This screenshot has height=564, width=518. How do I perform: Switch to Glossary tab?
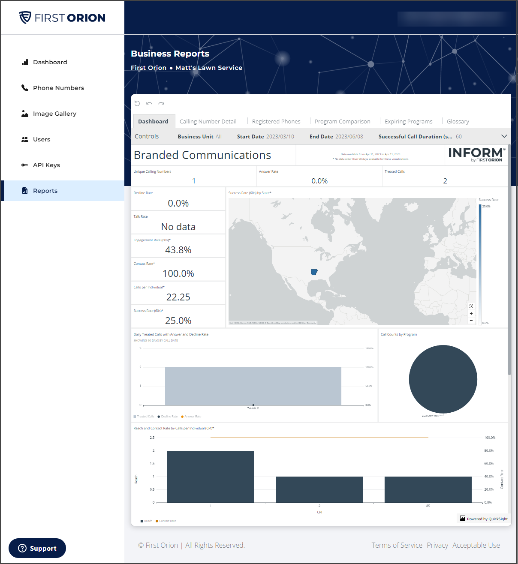[458, 121]
